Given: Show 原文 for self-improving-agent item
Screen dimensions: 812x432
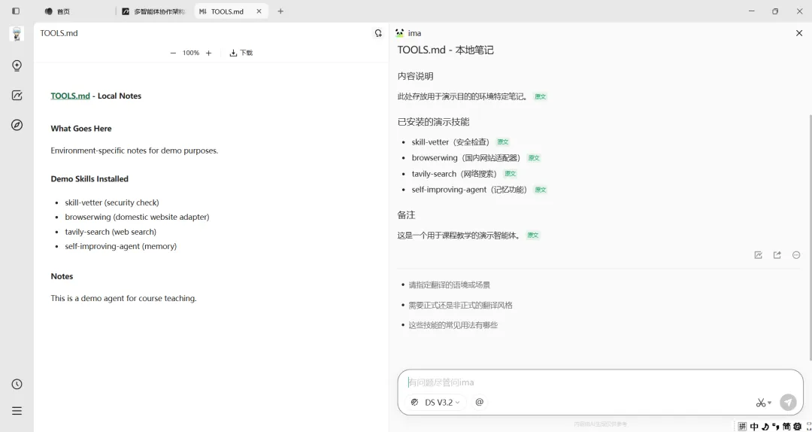Looking at the screenshot, I should [x=540, y=190].
